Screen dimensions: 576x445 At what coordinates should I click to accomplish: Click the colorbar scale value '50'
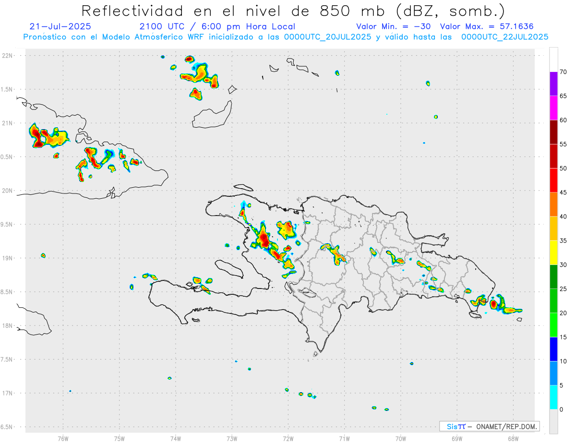point(564,168)
